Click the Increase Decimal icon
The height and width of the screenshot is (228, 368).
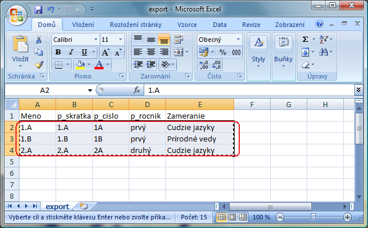point(203,65)
